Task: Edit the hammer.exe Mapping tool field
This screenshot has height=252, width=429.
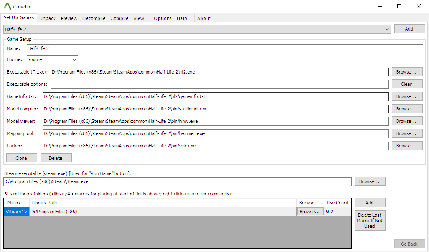Action: point(216,133)
